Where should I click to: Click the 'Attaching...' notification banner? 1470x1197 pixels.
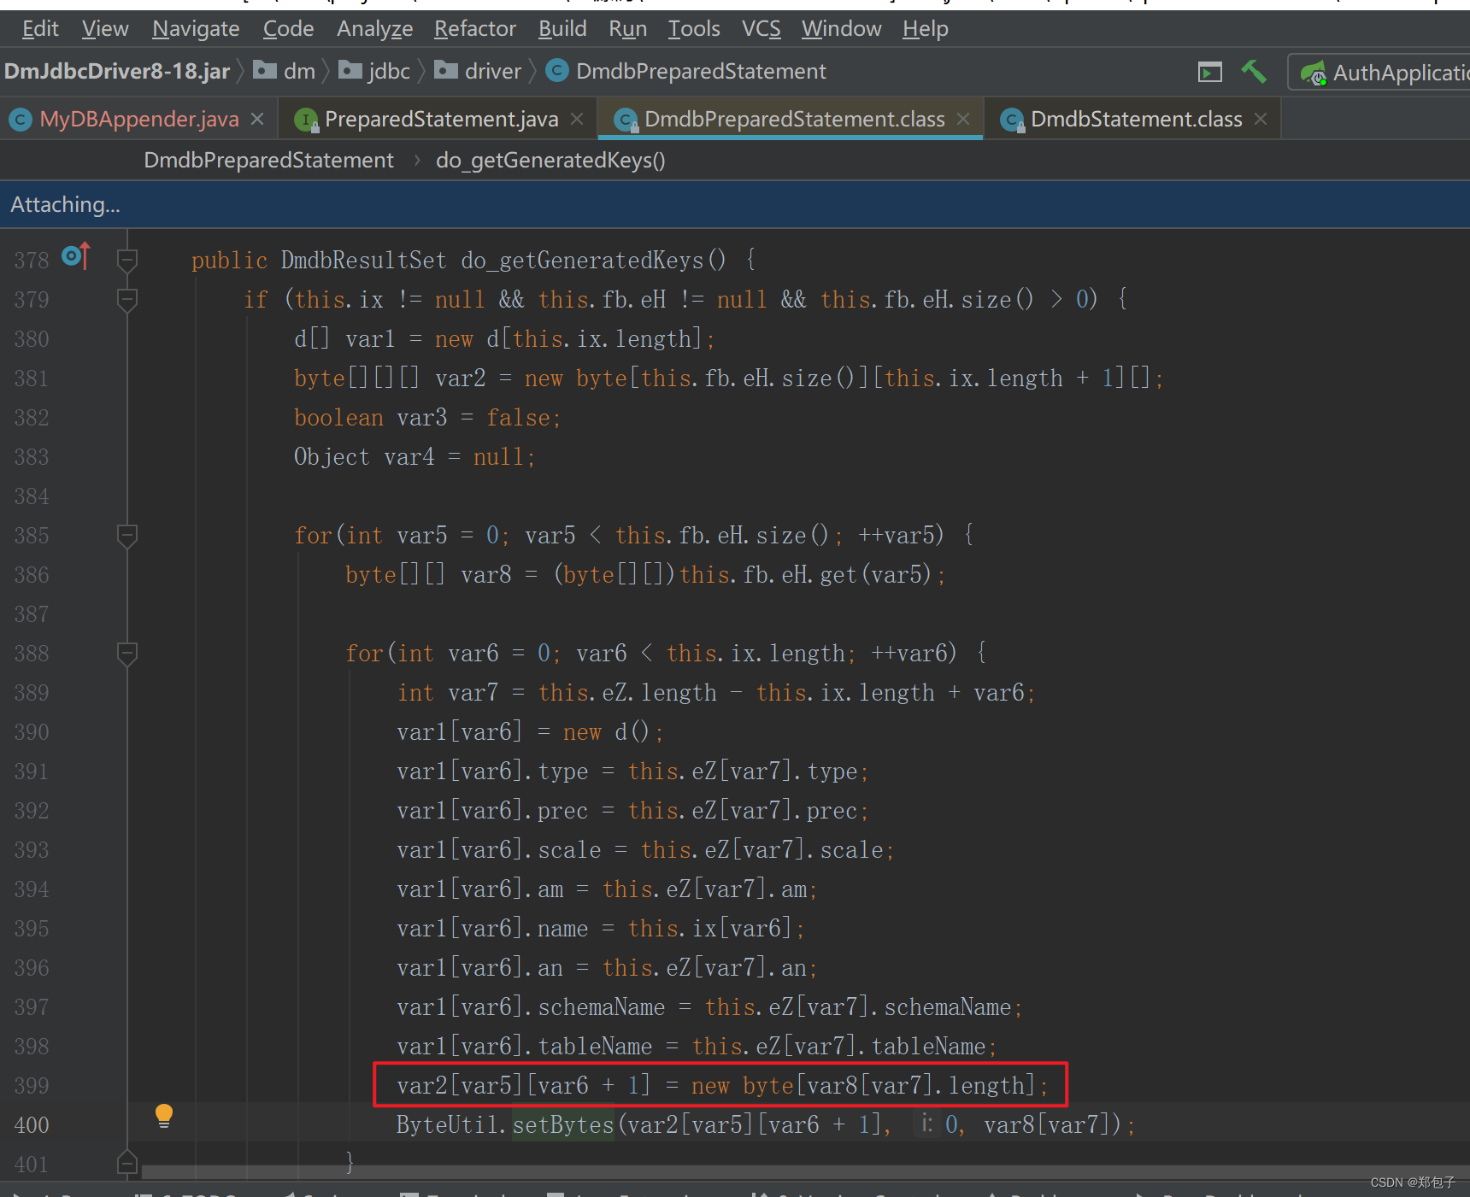(735, 204)
